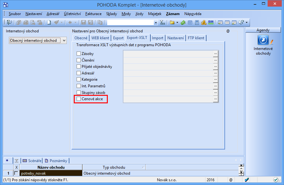Browse file for Zásoby with ellipsis button

coord(215,54)
